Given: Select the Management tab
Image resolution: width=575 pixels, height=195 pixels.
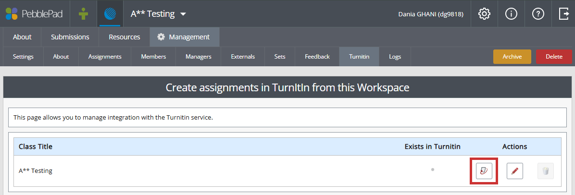Looking at the screenshot, I should click(185, 37).
